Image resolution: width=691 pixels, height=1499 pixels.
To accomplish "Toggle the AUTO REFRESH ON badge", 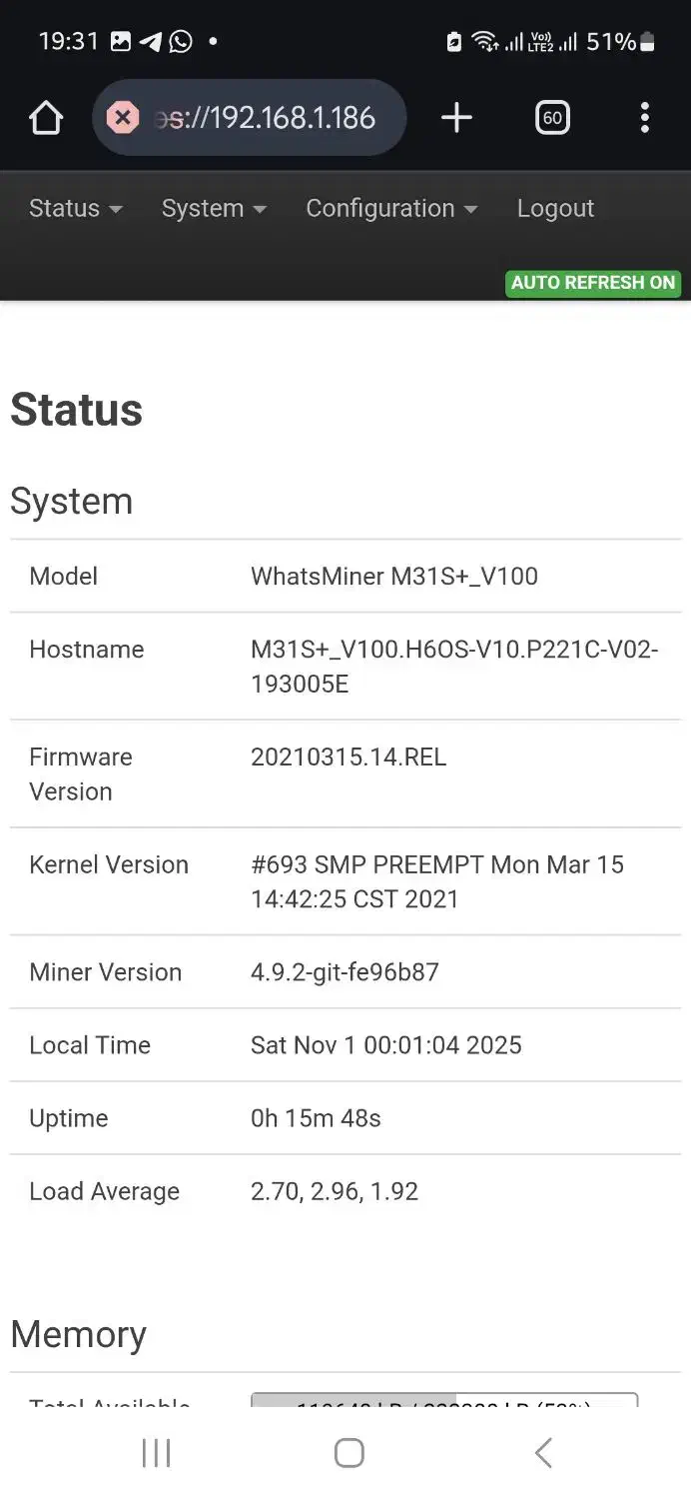I will click(593, 283).
